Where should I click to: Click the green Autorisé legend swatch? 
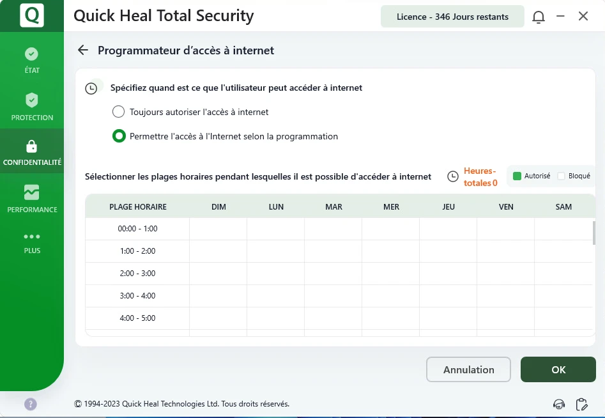coord(517,176)
